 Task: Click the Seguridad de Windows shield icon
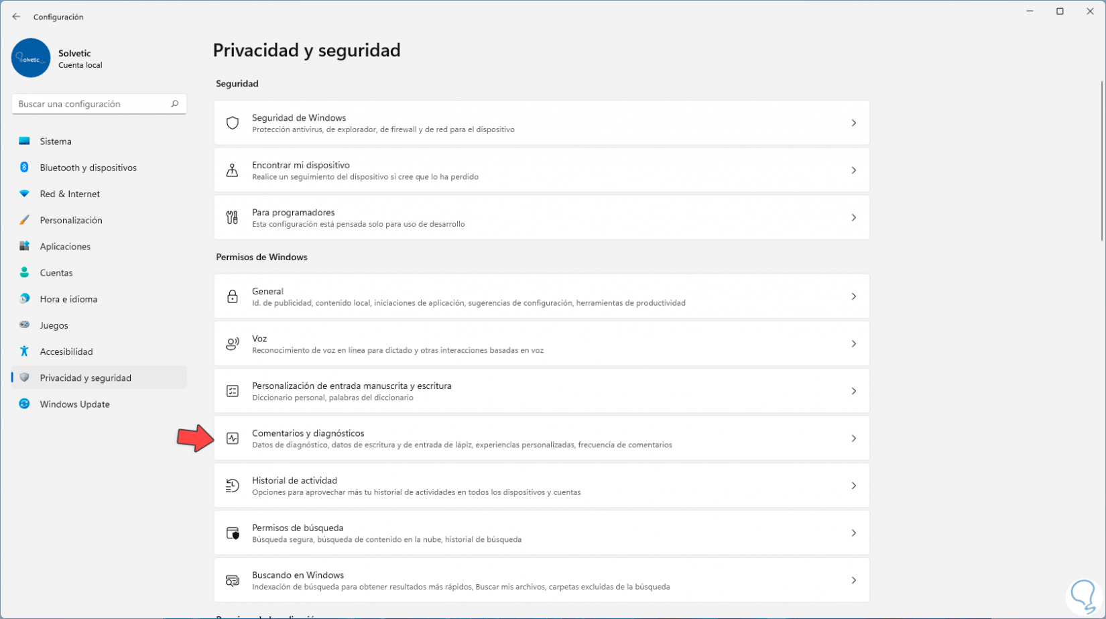pyautogui.click(x=233, y=123)
